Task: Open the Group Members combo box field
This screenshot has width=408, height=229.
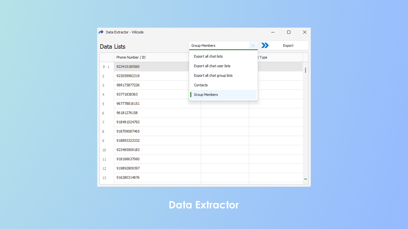Action: pyautogui.click(x=219, y=45)
